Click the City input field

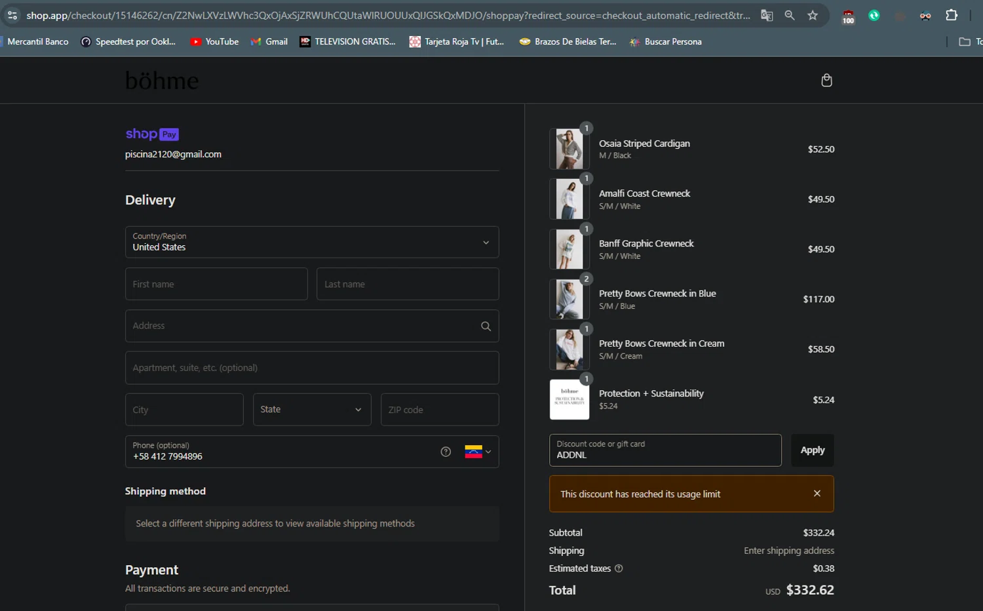pos(184,410)
